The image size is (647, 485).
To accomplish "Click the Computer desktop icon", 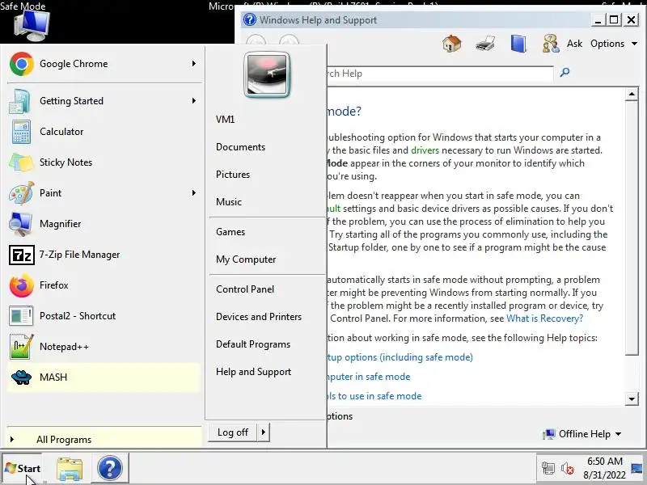I will coord(32,26).
